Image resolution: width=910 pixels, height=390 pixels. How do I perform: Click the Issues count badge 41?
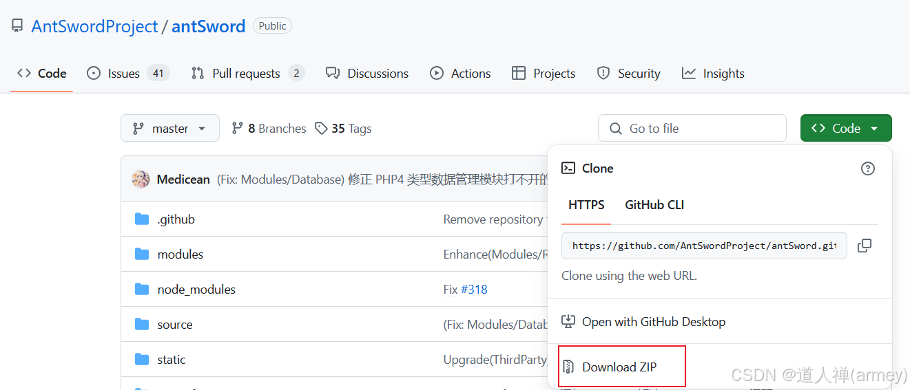pos(158,73)
